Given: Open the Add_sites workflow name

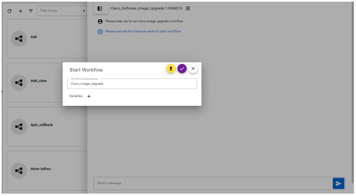Looking at the screenshot, I should coord(39,81).
